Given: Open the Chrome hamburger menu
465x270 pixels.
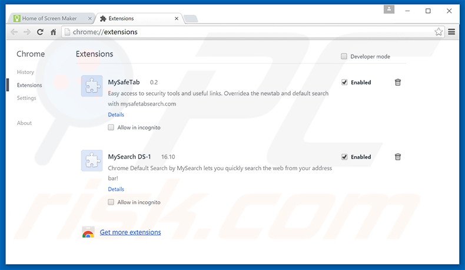Looking at the screenshot, I should (451, 32).
